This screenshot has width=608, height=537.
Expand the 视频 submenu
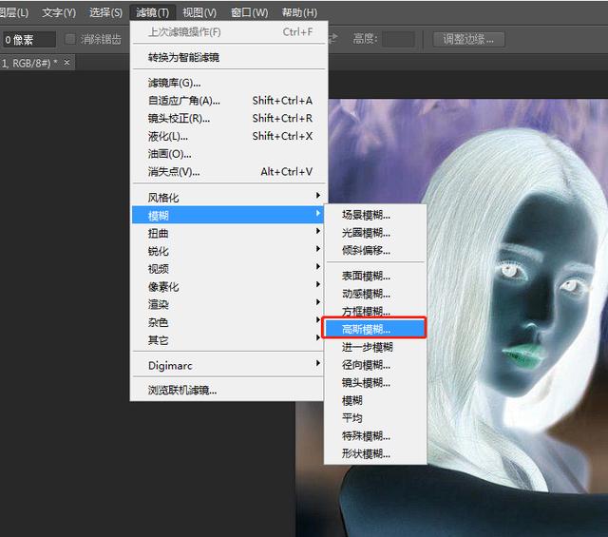tap(229, 268)
